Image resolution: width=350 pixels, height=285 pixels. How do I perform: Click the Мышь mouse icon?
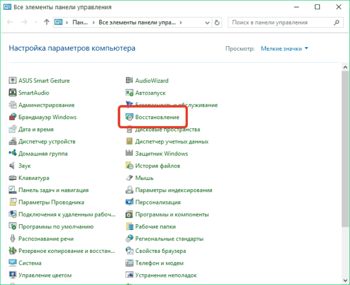point(129,178)
